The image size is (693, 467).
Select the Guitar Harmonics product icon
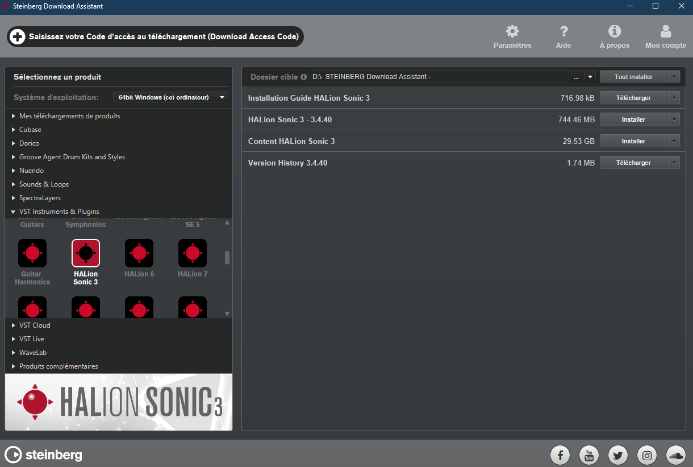[x=32, y=253]
